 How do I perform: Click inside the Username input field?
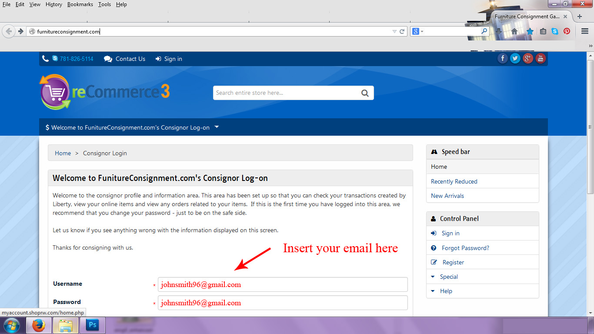click(283, 284)
